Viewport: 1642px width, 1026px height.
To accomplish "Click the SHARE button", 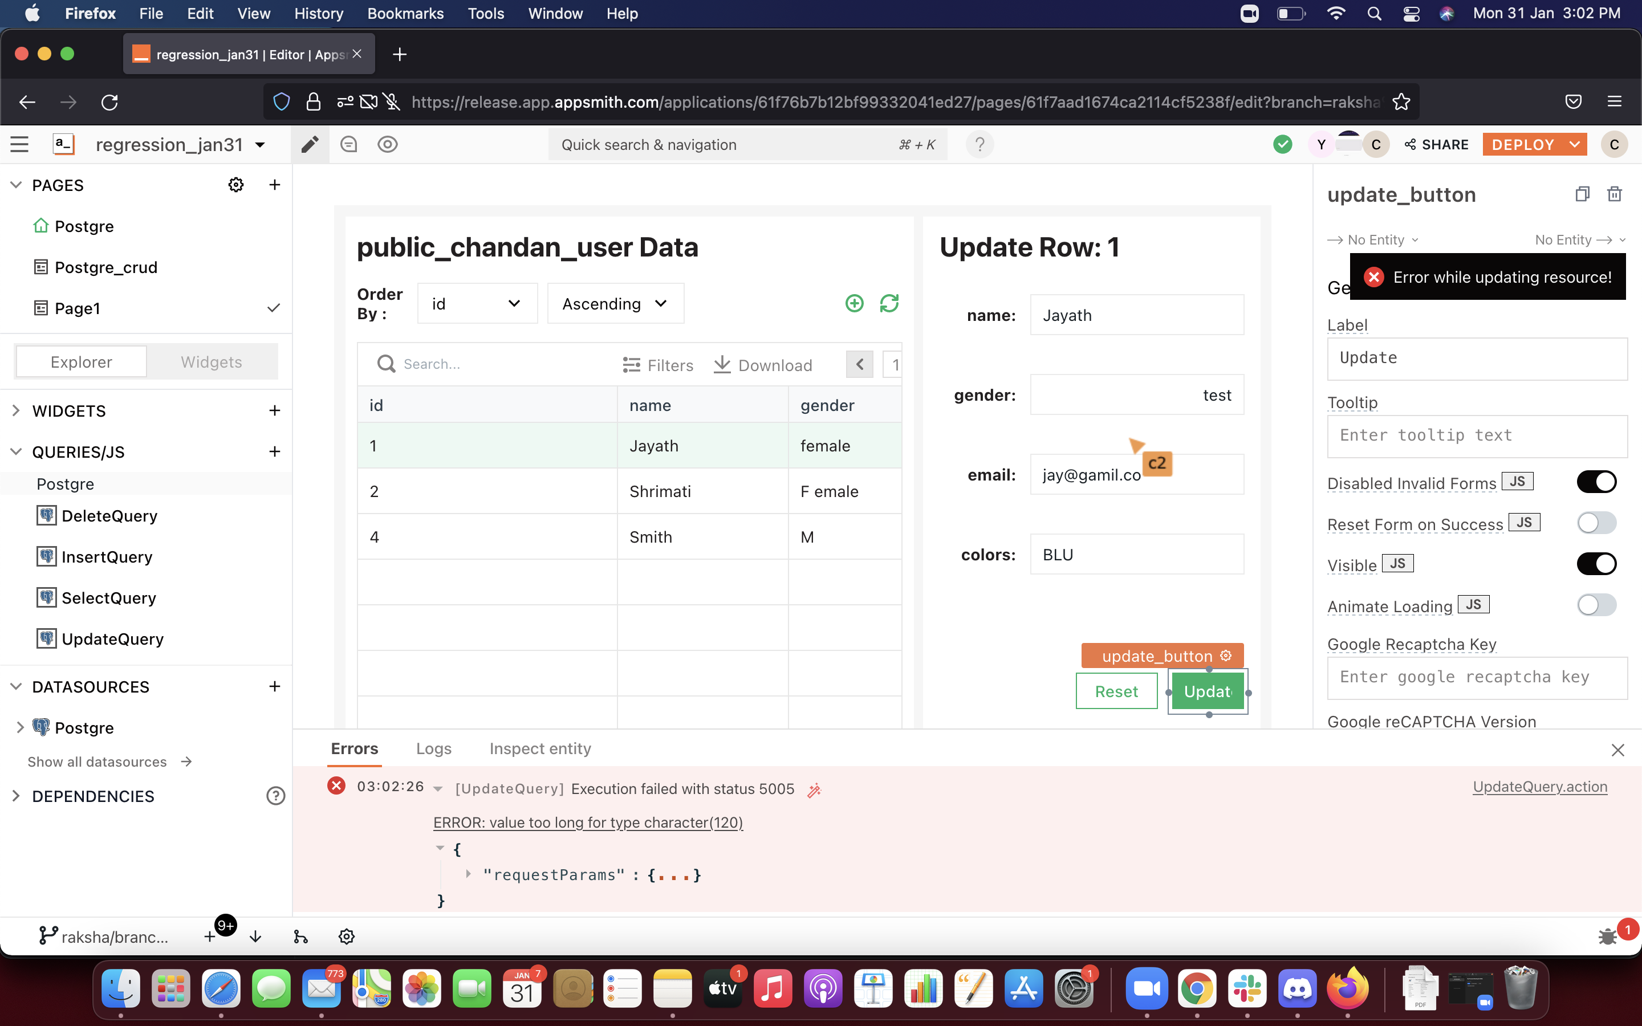I will click(x=1436, y=145).
